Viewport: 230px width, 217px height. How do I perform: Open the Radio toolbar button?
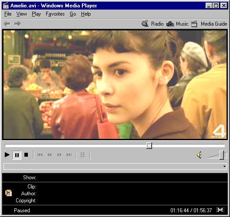[152, 24]
